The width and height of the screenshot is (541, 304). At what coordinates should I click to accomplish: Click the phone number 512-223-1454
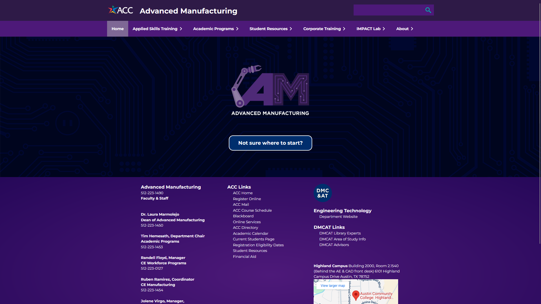(x=152, y=290)
